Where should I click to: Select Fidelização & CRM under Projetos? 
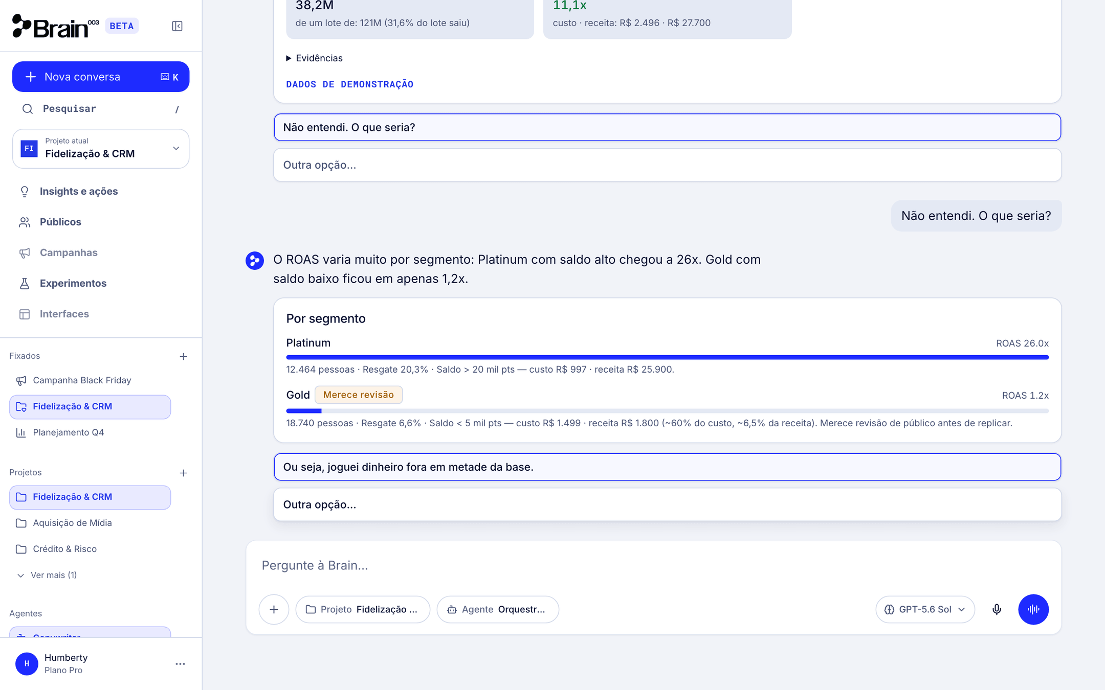(90, 497)
